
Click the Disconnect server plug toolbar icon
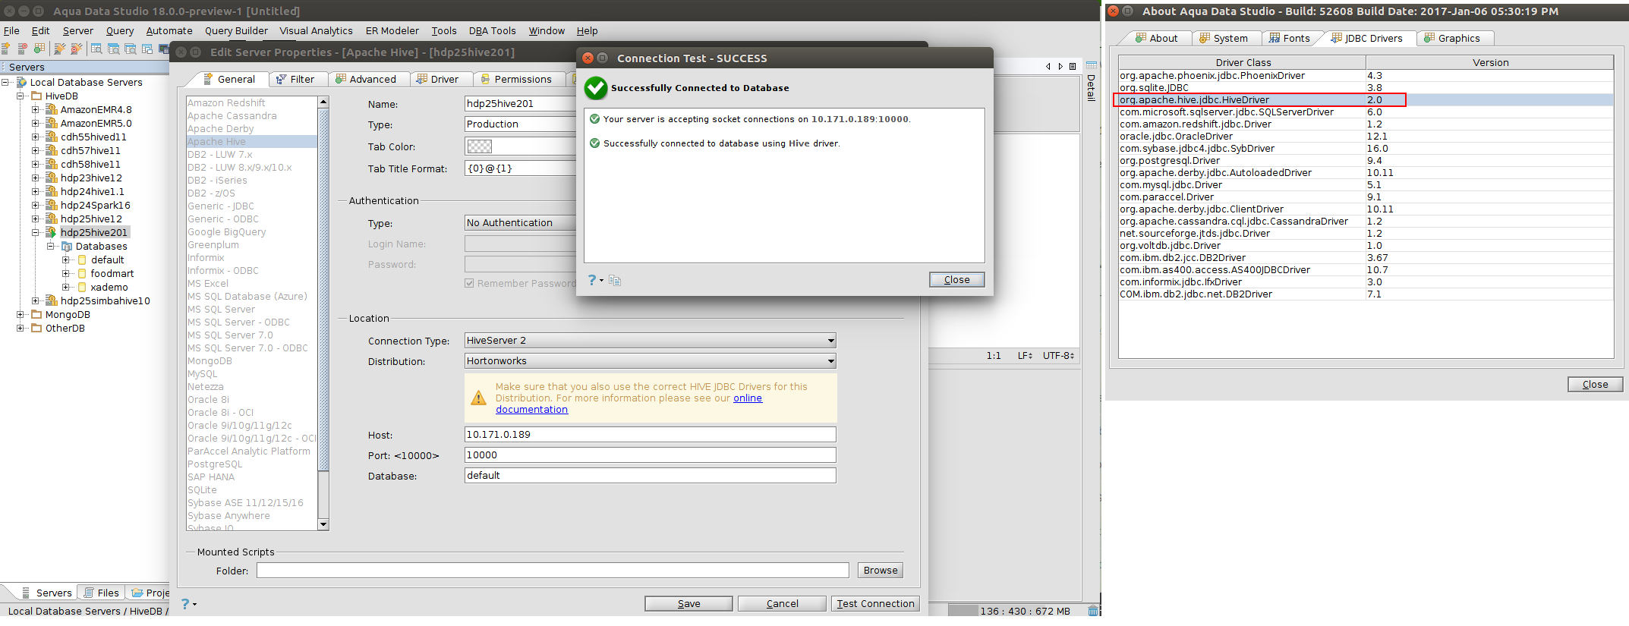click(x=76, y=49)
